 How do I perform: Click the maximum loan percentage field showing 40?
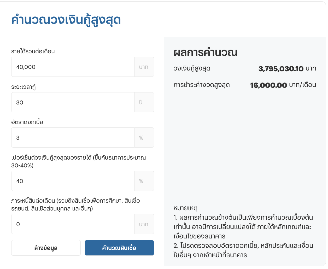(x=73, y=181)
